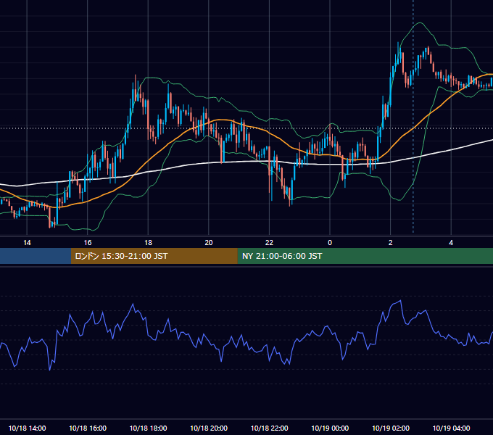
Task: Click the '18' hour axis label
Action: pos(148,243)
